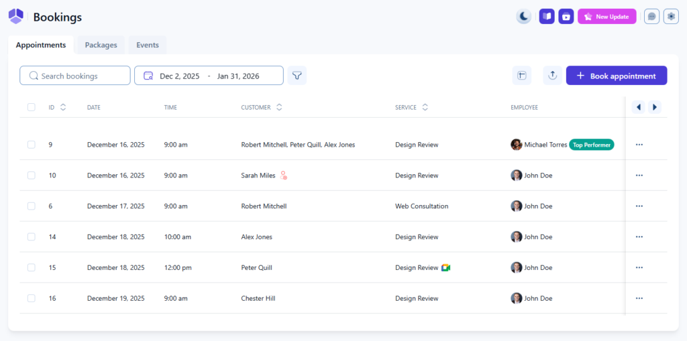The image size is (687, 341).
Task: Sort the table by the ID column
Action: [x=63, y=107]
